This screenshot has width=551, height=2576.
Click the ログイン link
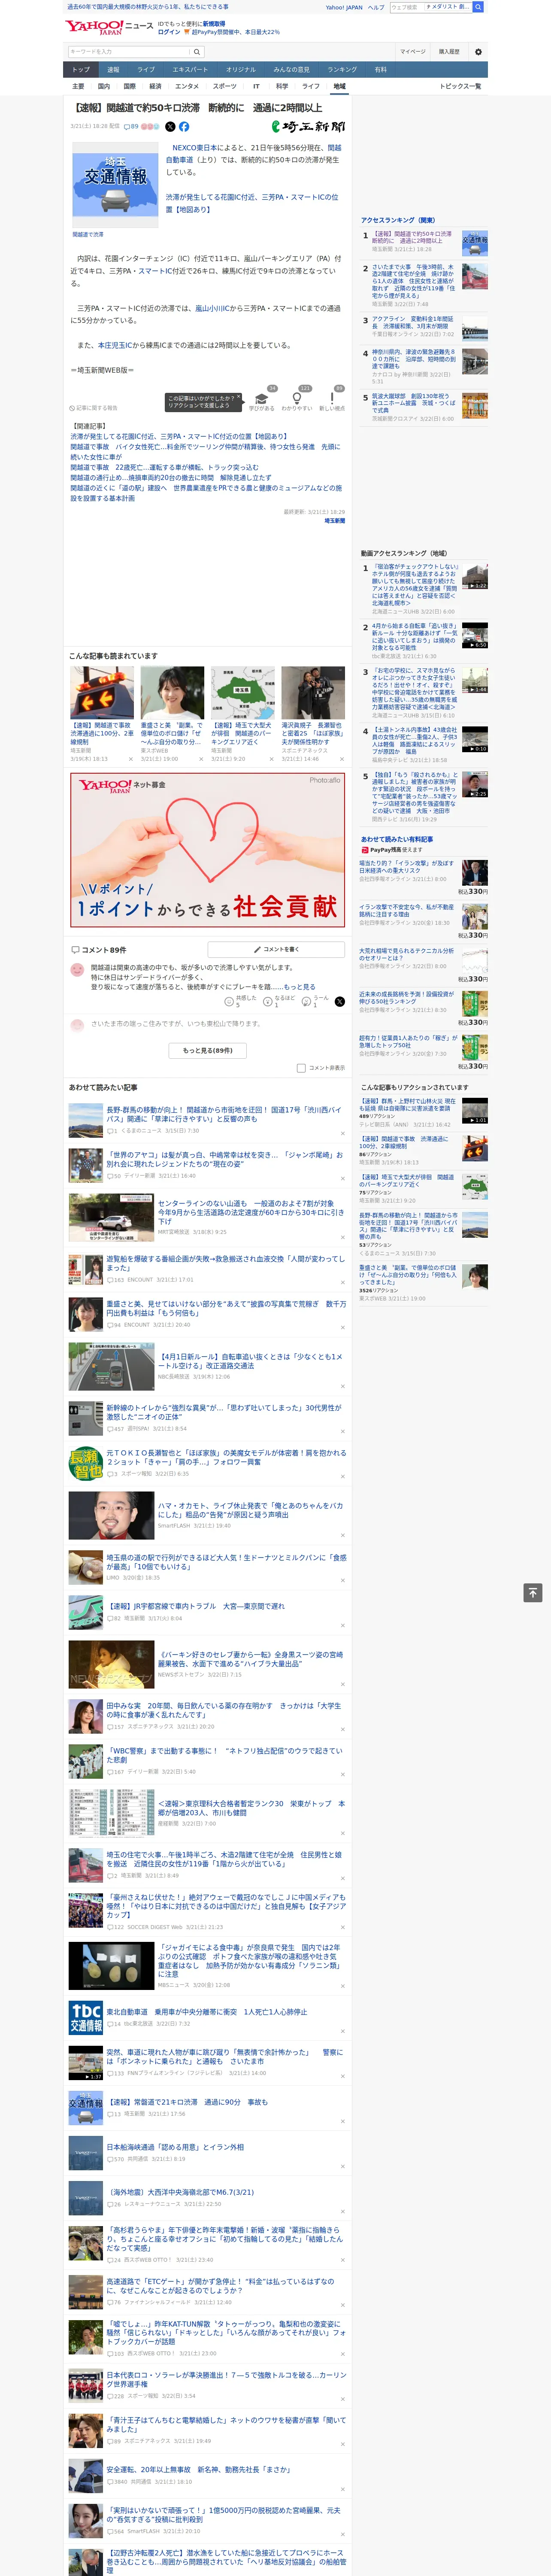(169, 32)
